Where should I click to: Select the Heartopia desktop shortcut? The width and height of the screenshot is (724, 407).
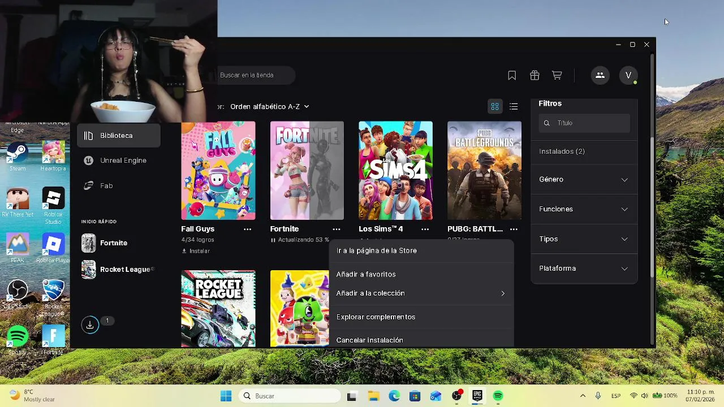pyautogui.click(x=53, y=157)
